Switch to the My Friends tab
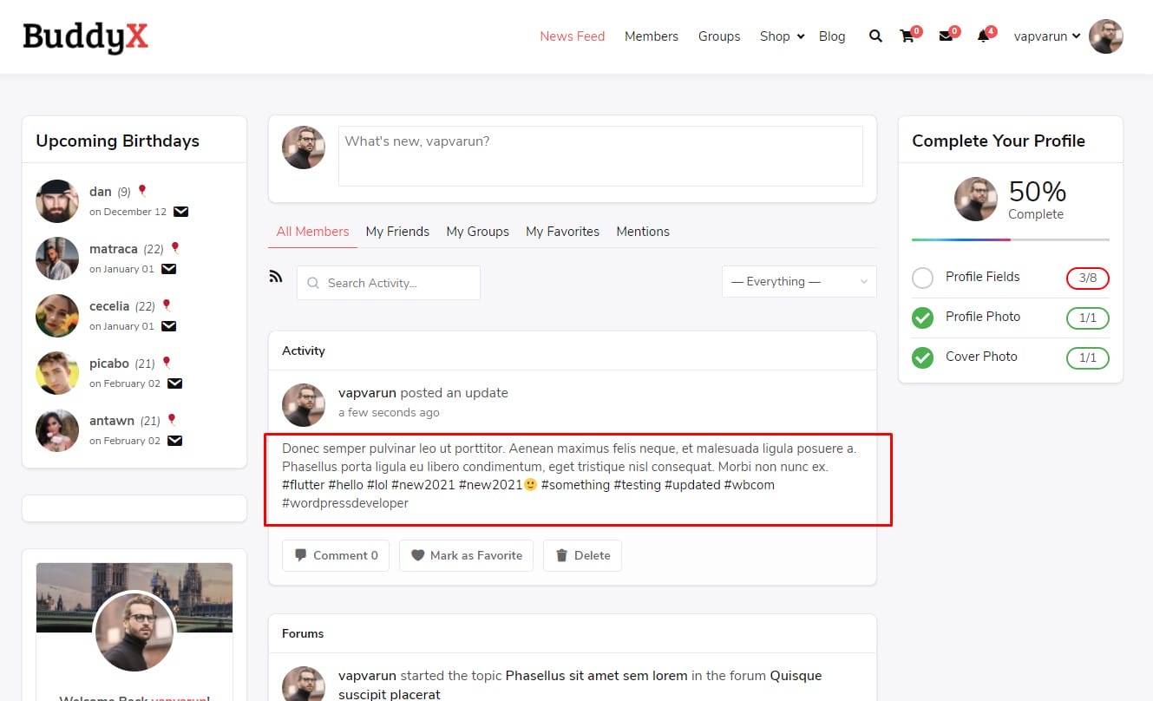 pos(397,232)
